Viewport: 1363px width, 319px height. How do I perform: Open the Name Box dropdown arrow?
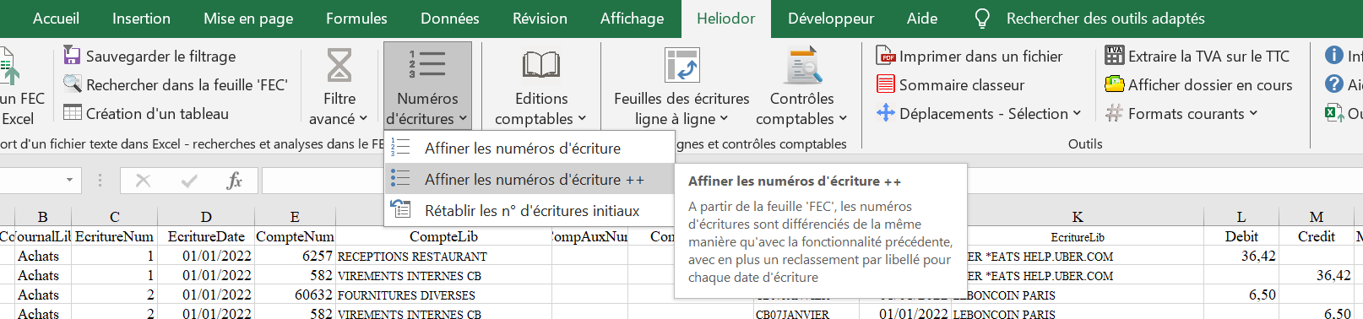69,180
